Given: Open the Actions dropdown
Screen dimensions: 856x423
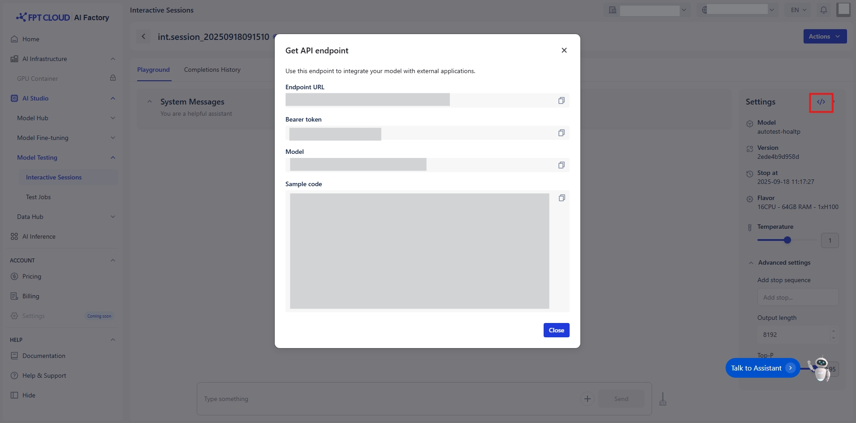Looking at the screenshot, I should click(825, 36).
